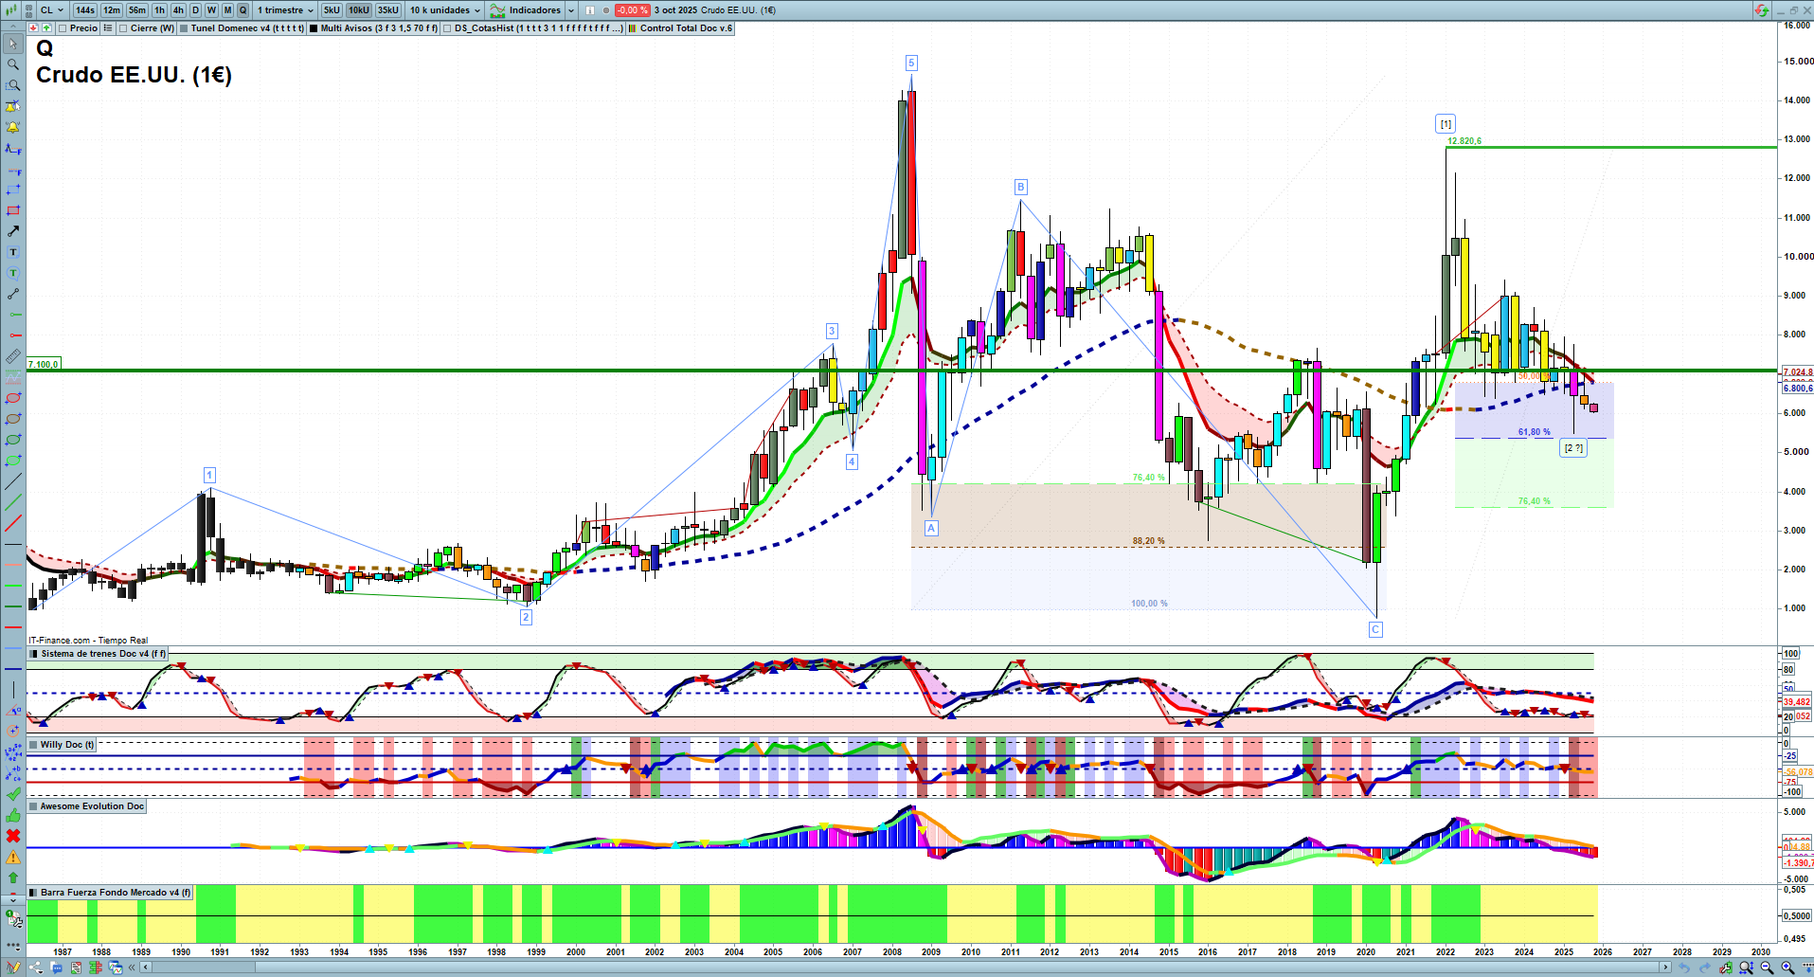Select the green checkmark marker tool
1814x977 pixels.
click(13, 794)
